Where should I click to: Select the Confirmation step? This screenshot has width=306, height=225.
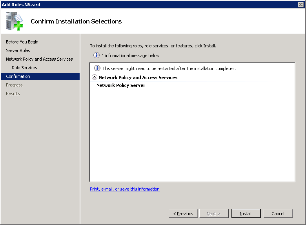(x=40, y=76)
